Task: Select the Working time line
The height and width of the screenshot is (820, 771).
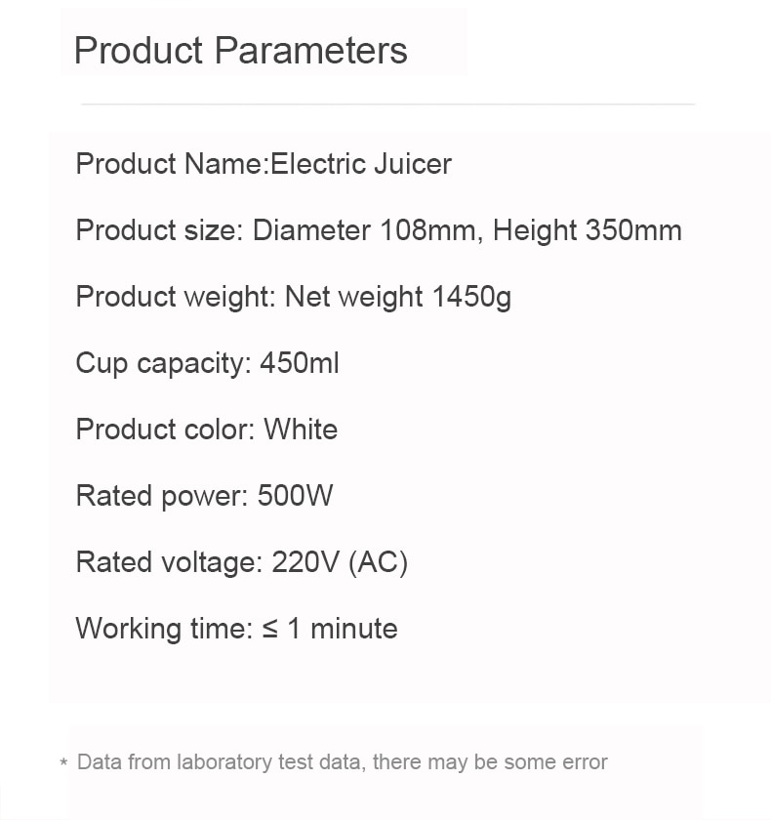Action: [x=237, y=629]
